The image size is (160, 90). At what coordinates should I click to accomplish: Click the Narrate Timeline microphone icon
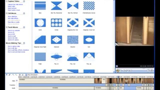pyautogui.click(x=9, y=75)
